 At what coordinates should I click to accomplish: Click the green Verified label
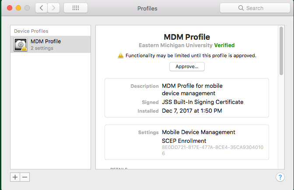(224, 45)
